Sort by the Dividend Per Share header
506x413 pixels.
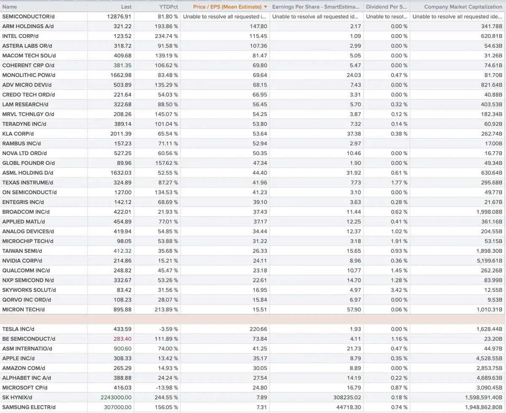click(x=387, y=7)
